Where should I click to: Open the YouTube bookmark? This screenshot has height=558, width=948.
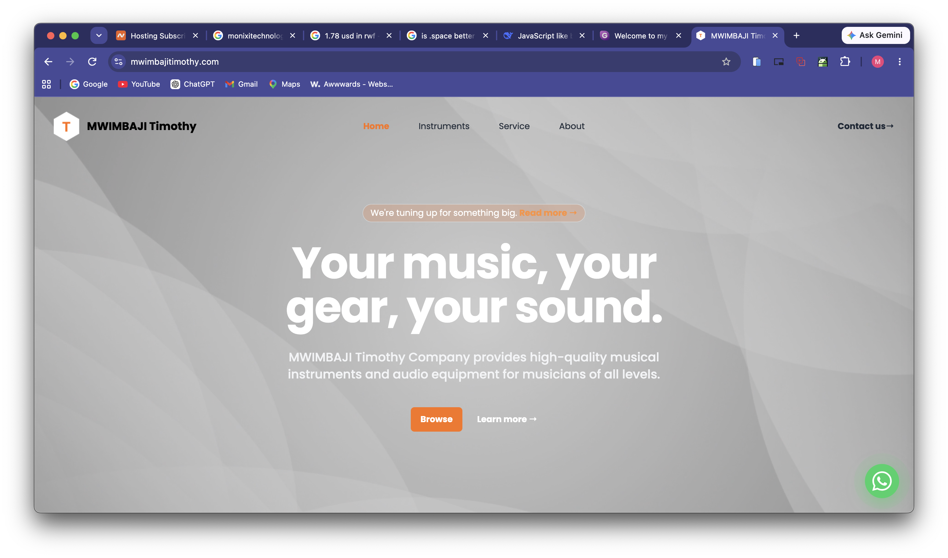point(139,84)
